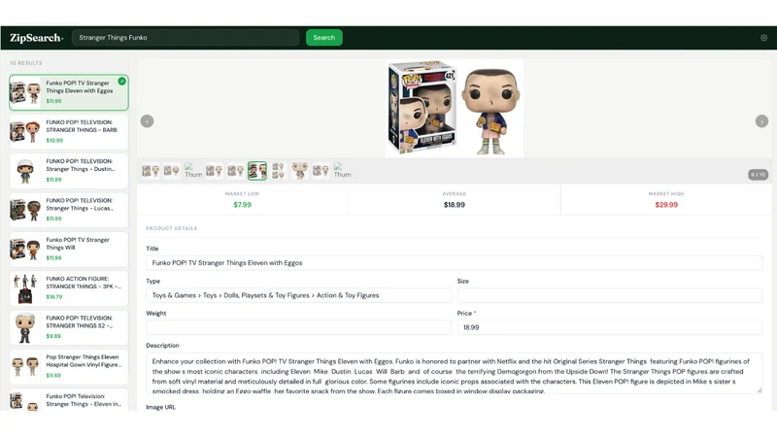
Task: Grab the description resize handle
Action: coord(759,390)
